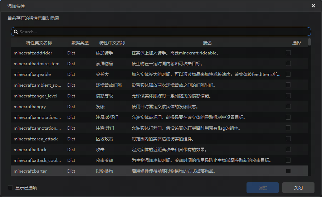Close the 添加特性 dialog with X
322x197 pixels.
click(x=313, y=6)
